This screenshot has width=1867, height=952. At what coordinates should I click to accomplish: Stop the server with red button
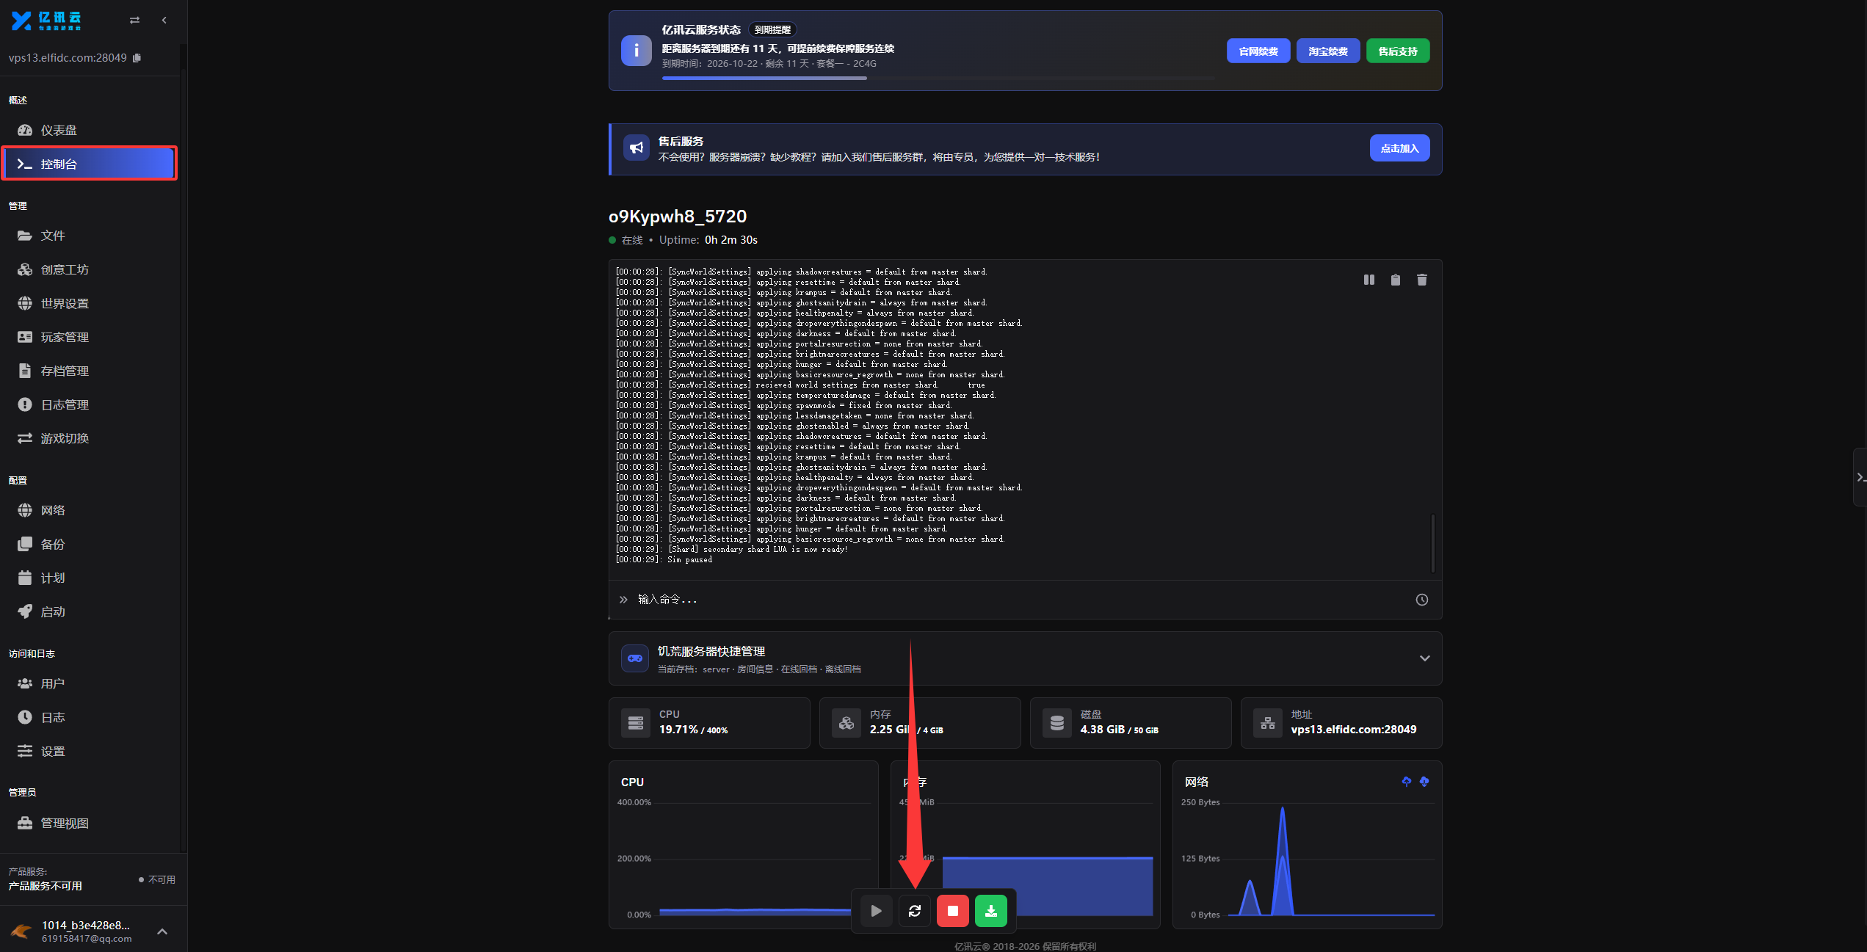click(x=953, y=911)
